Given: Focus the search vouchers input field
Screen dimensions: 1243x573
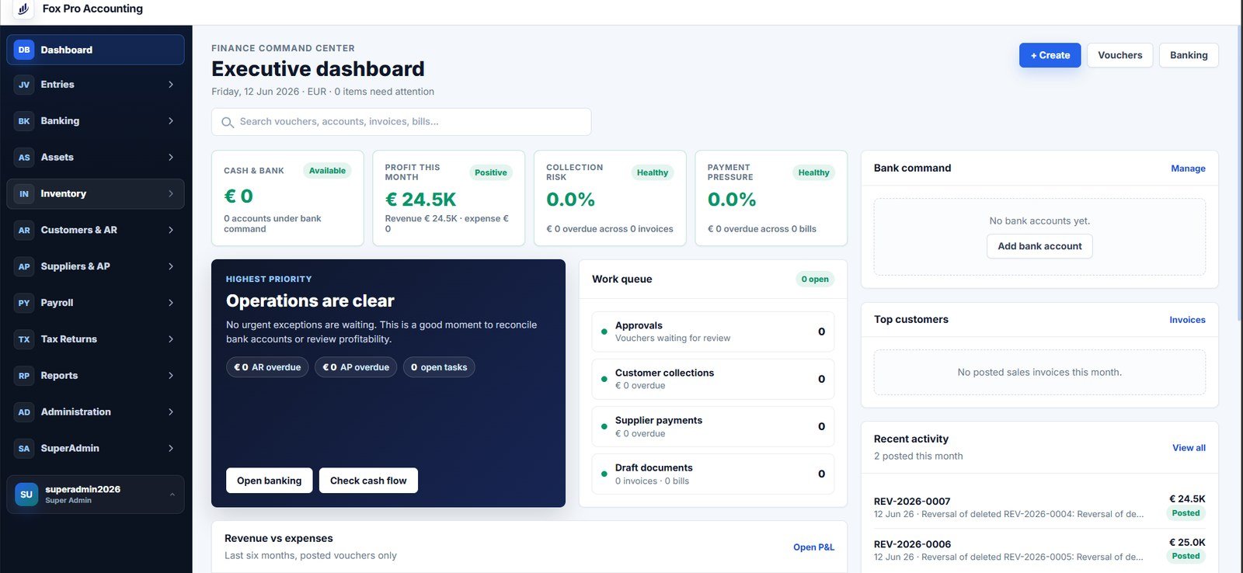Looking at the screenshot, I should coord(402,122).
